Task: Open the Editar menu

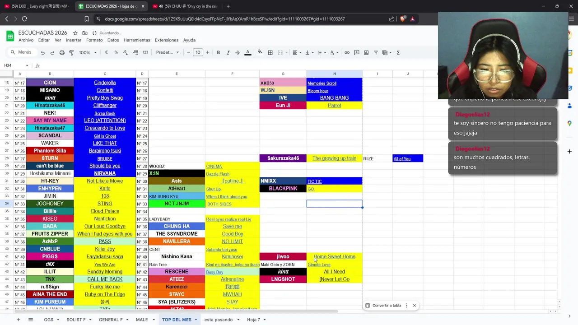Action: [44, 40]
